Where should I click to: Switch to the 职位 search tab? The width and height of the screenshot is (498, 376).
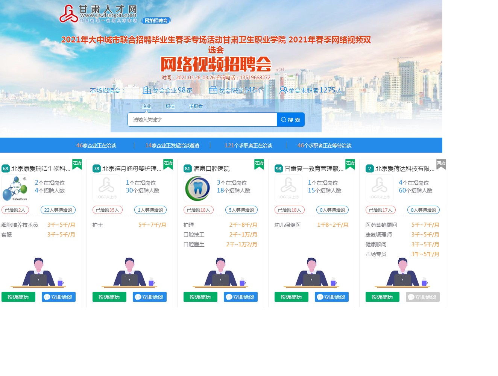point(170,106)
